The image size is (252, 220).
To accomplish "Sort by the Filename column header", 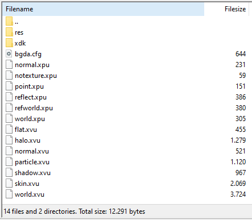I will [x=104, y=9].
